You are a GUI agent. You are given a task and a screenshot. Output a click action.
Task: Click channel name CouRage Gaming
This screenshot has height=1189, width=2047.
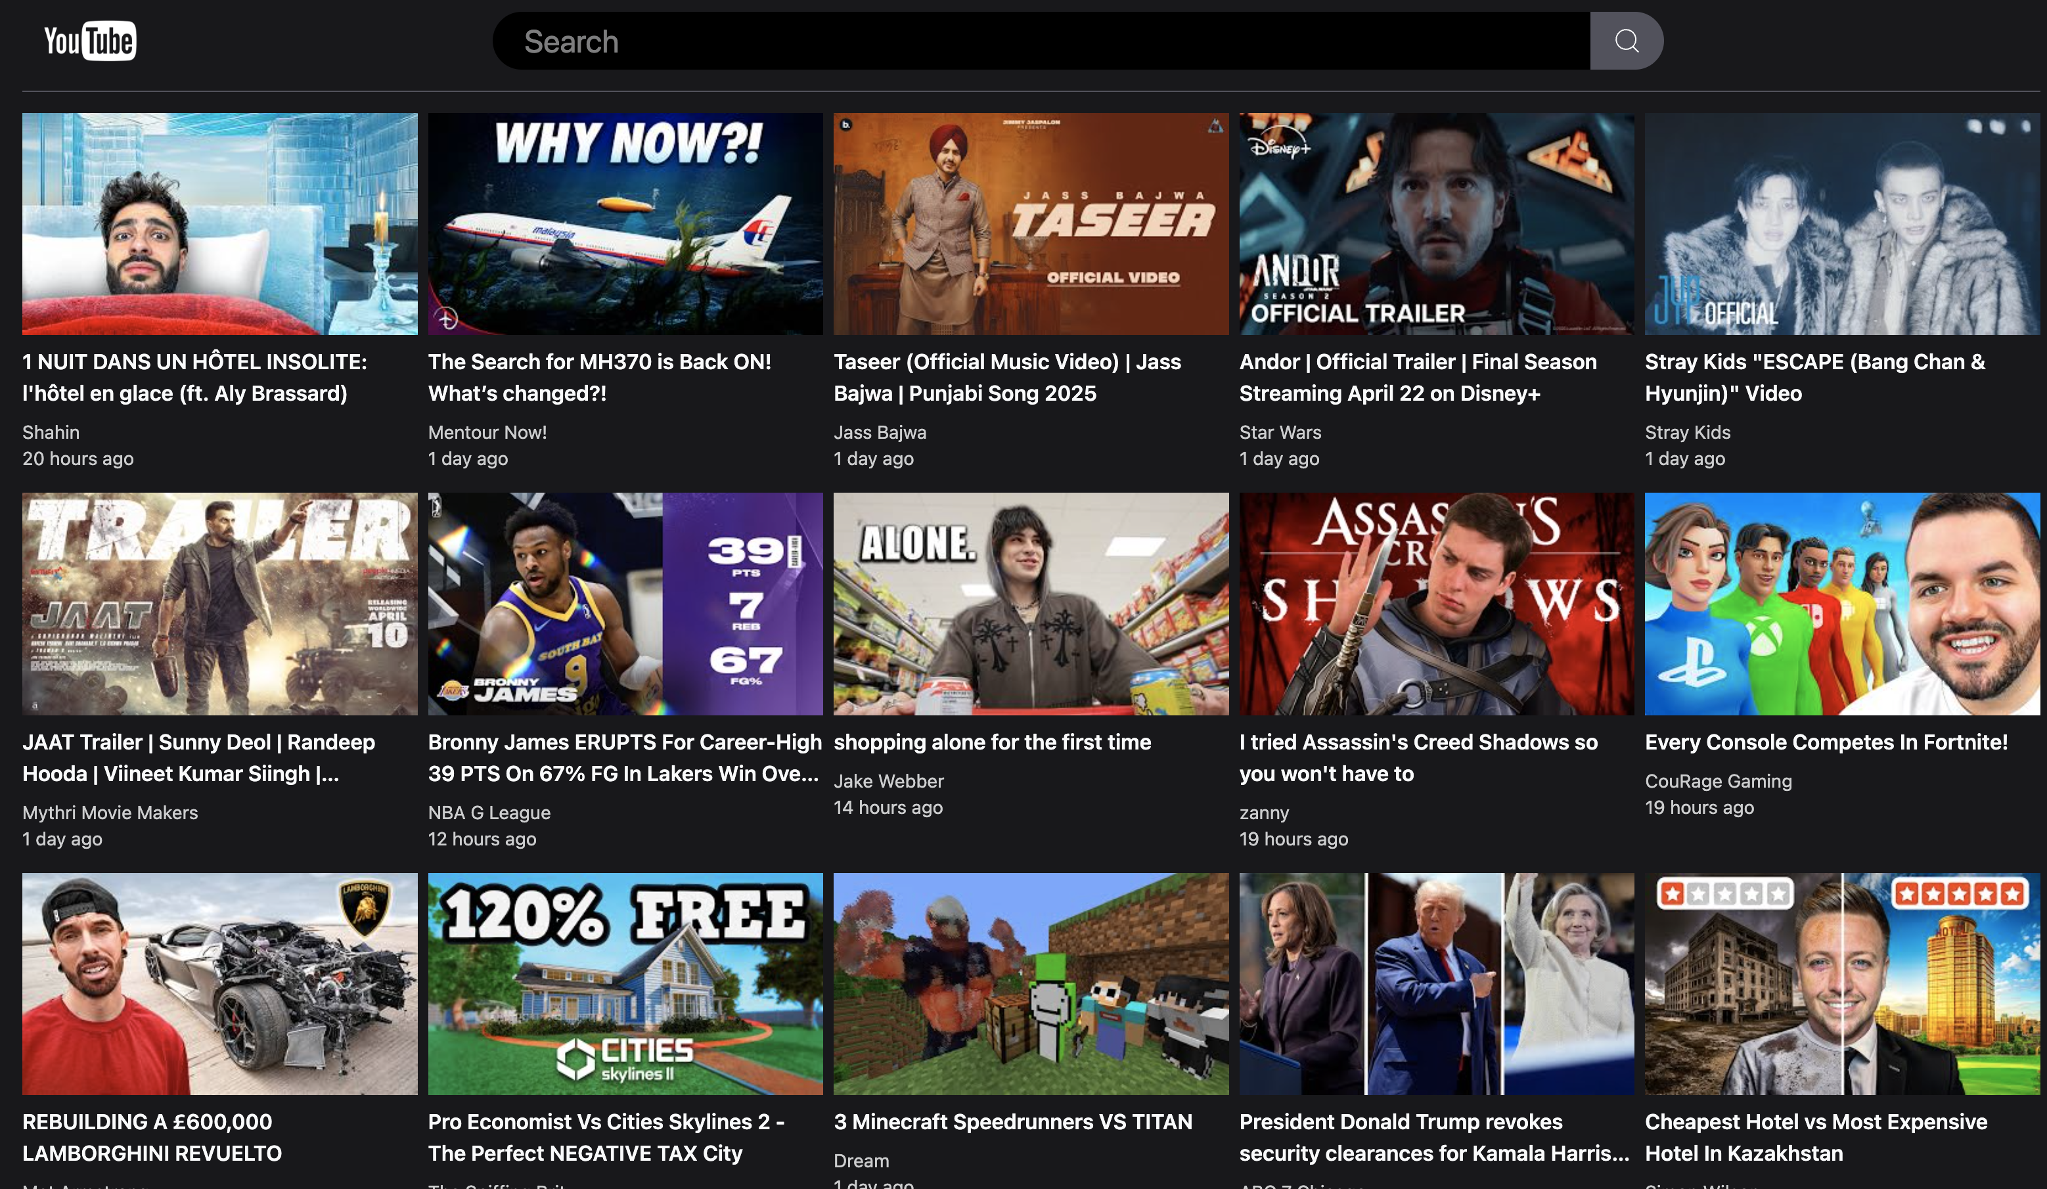tap(1718, 780)
